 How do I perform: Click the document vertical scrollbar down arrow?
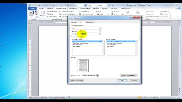179,88
